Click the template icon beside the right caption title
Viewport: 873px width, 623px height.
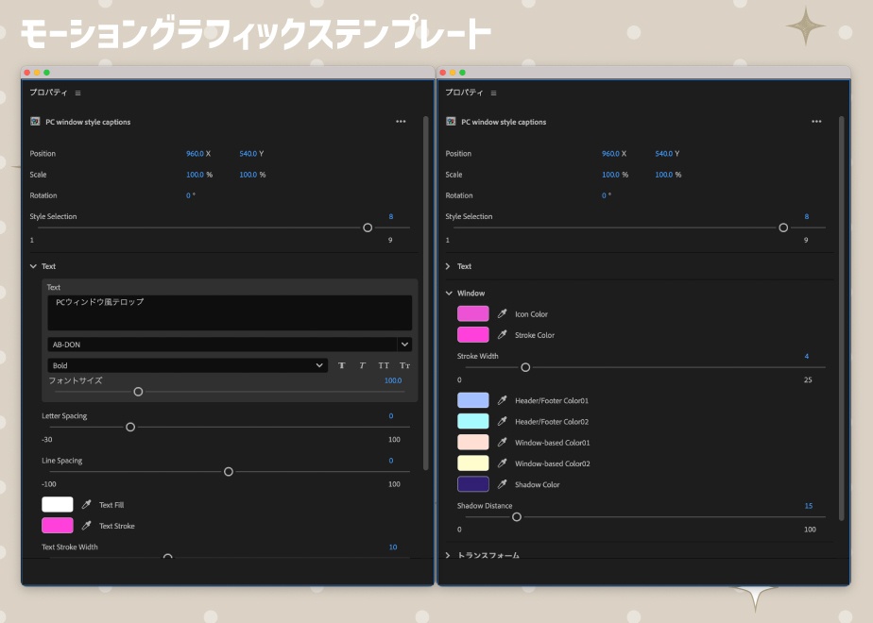coord(451,121)
